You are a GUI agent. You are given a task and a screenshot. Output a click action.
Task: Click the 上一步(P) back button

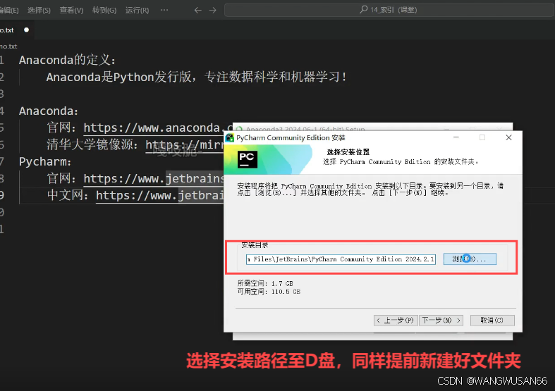click(x=396, y=321)
